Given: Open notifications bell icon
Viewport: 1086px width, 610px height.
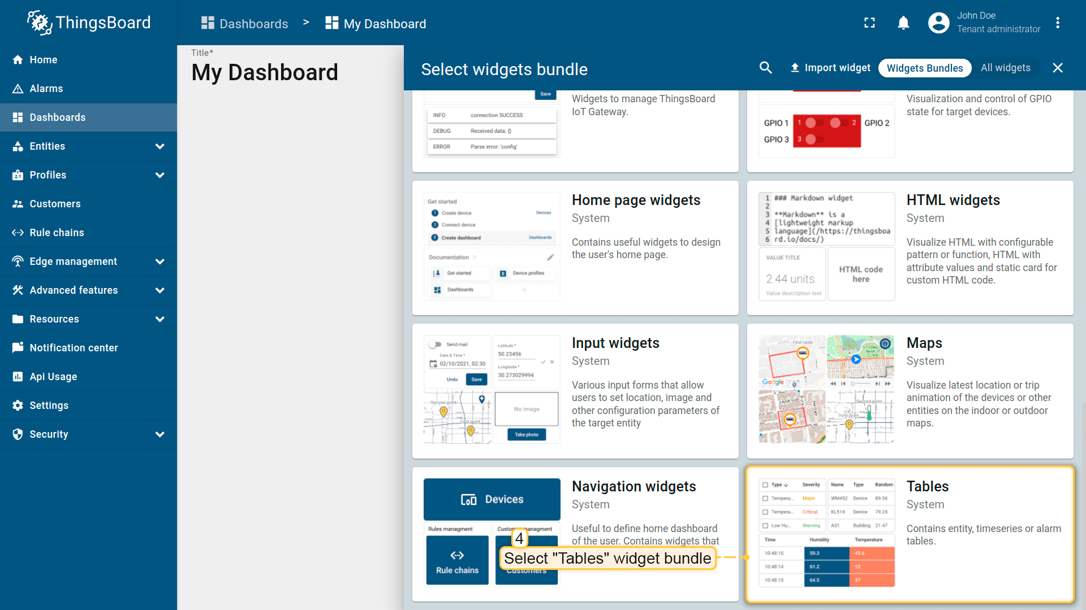Looking at the screenshot, I should point(903,23).
